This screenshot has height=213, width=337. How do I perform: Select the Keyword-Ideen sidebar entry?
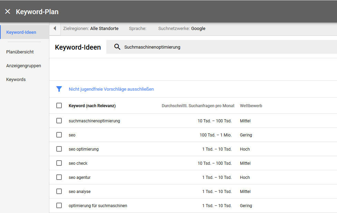20,32
